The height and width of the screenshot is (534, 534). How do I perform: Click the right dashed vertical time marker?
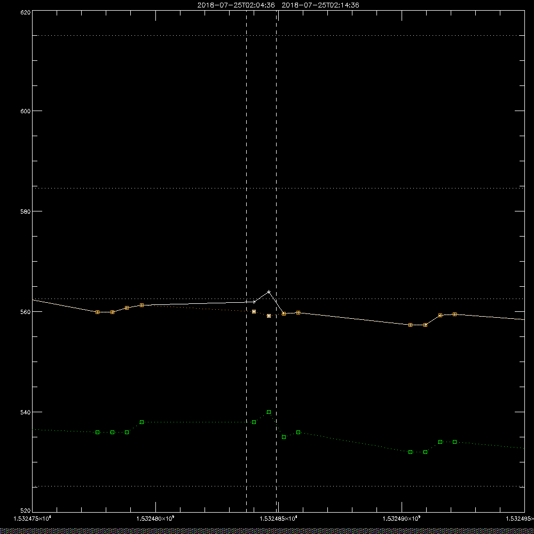tap(276, 261)
